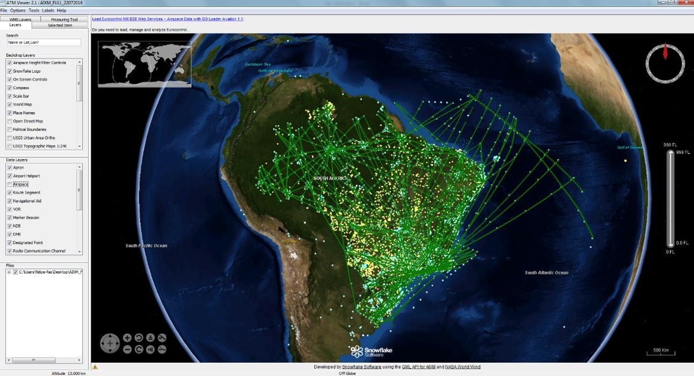The width and height of the screenshot is (694, 376).
Task: Switch to the Measuring Tool tab
Action: pos(64,19)
